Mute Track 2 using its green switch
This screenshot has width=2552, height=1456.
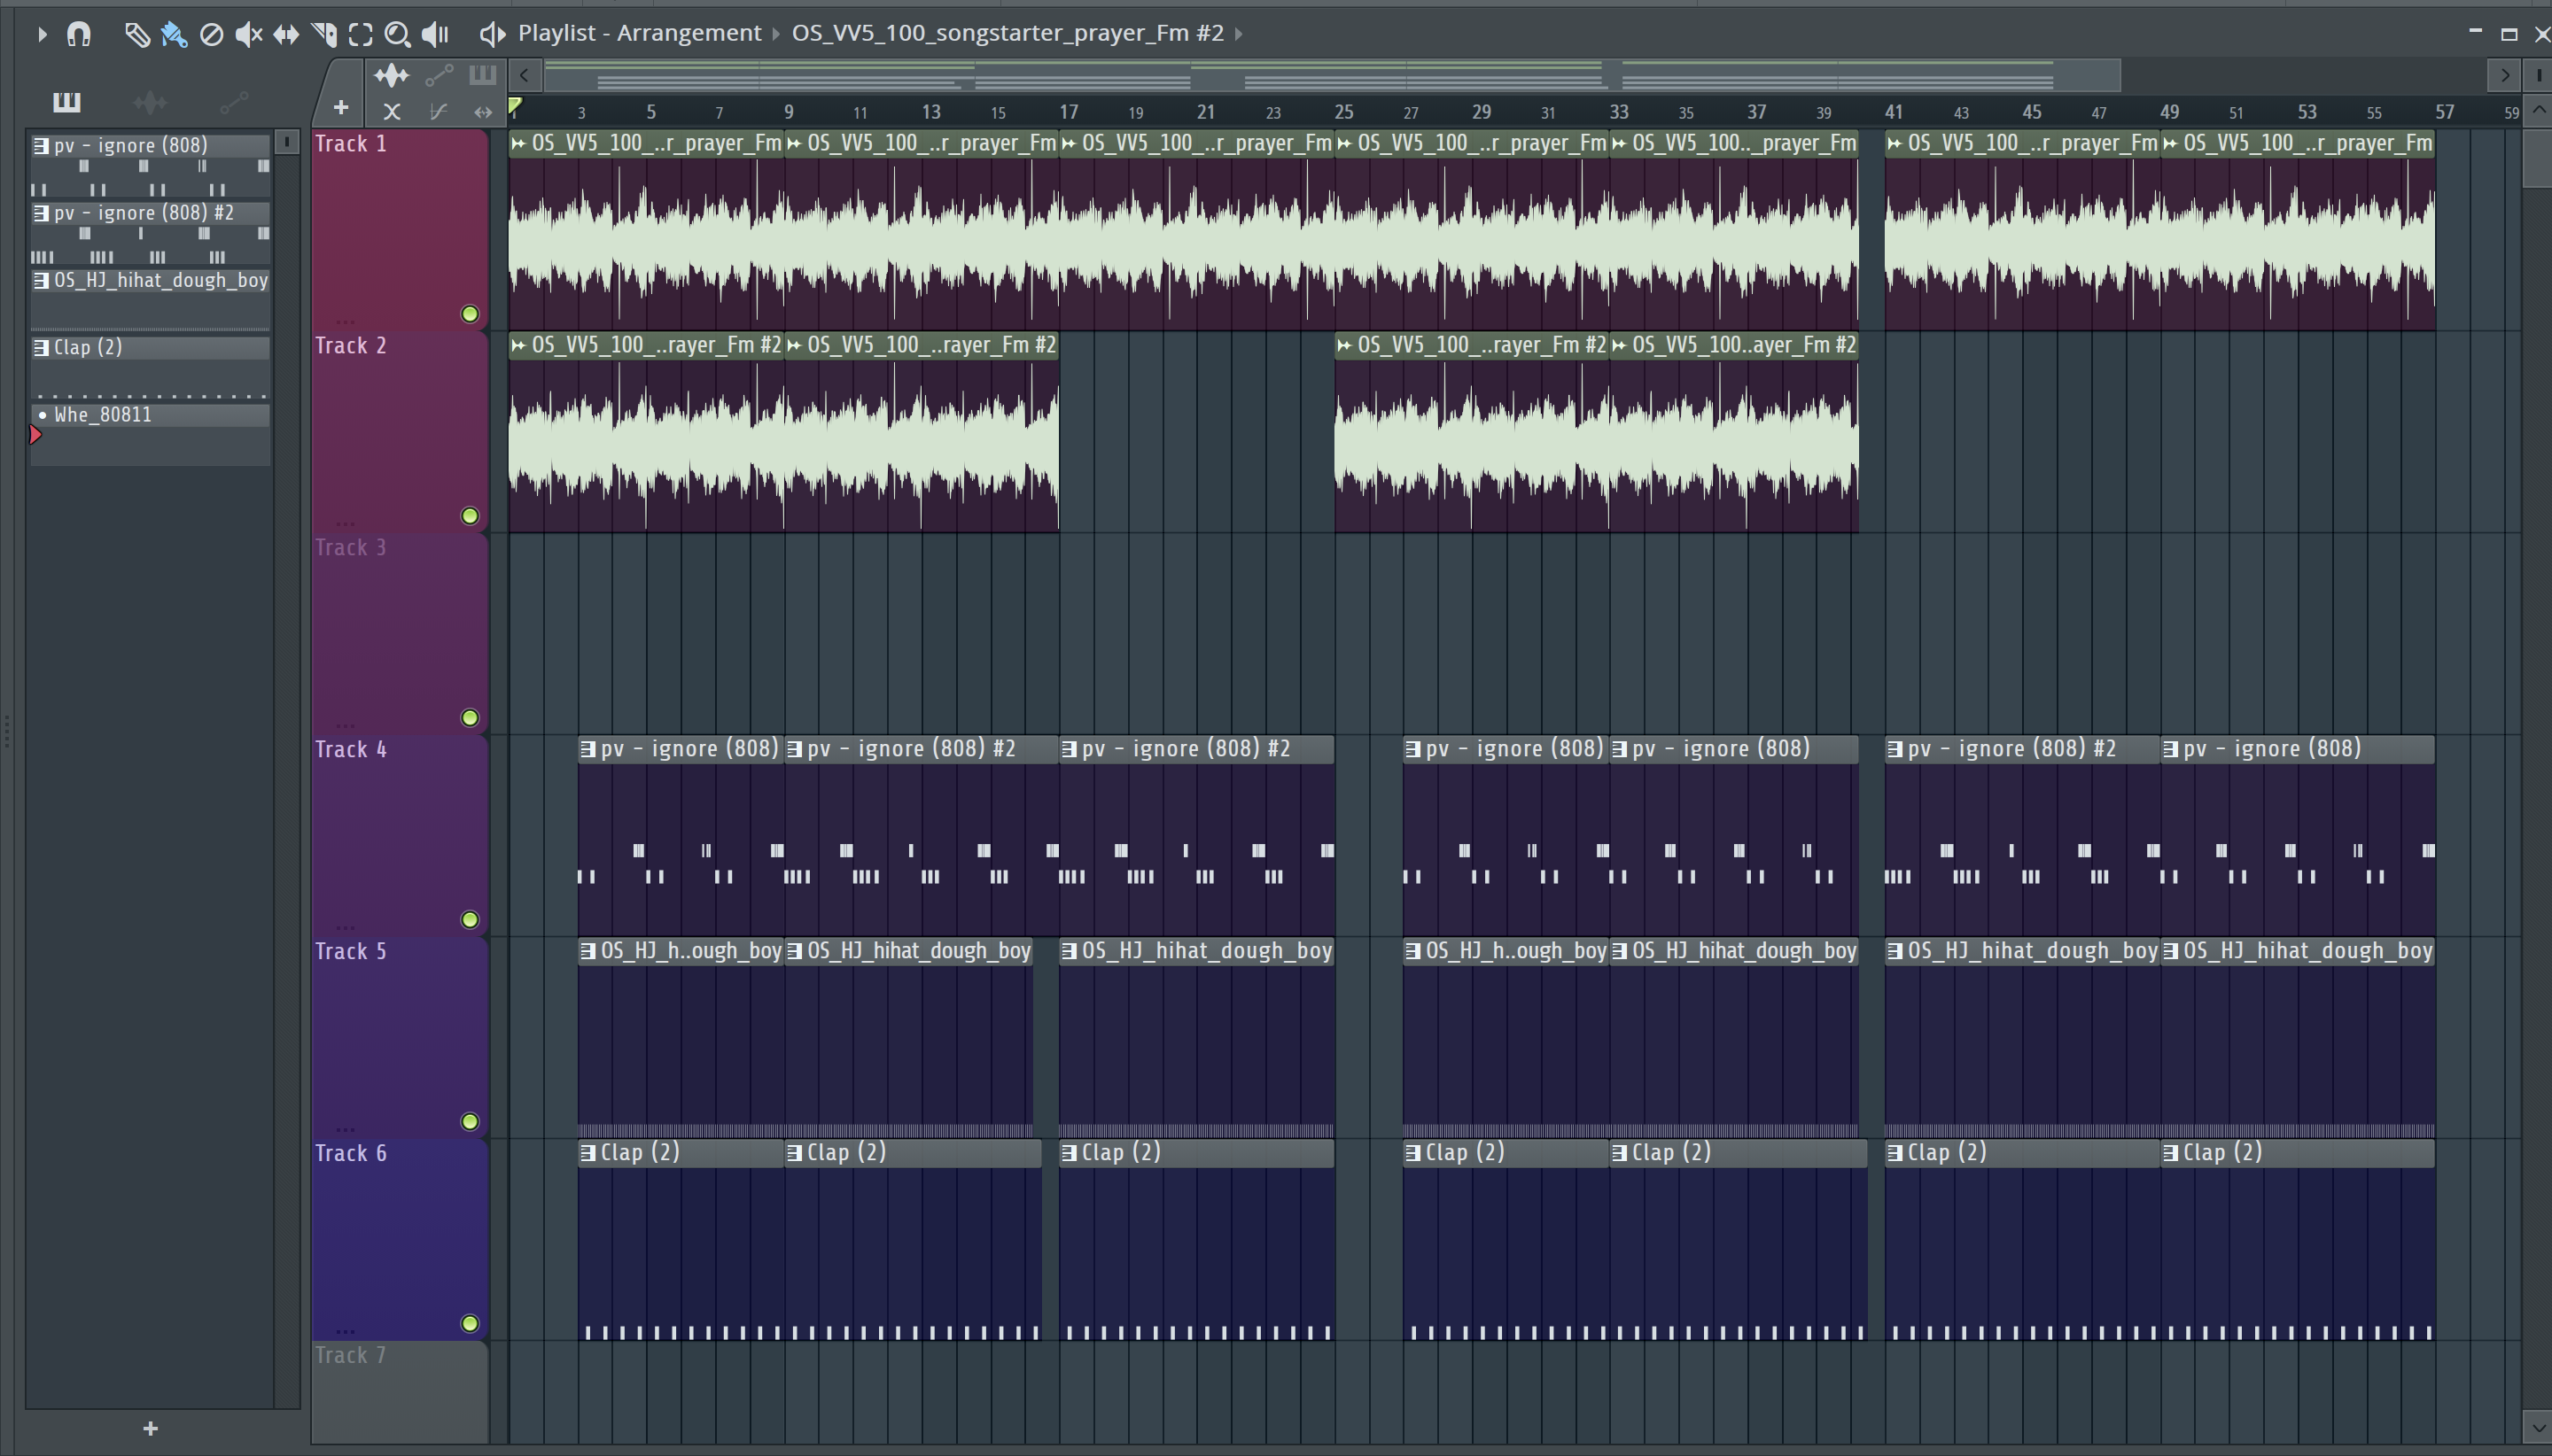(x=471, y=516)
